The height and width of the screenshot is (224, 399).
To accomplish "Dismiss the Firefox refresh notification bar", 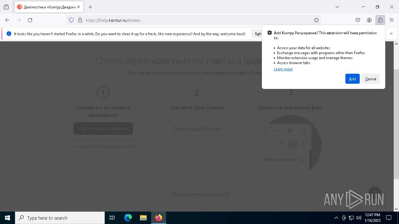I will coord(391,34).
